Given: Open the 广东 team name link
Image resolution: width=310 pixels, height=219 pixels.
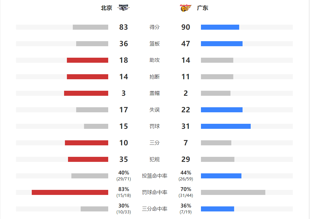Looking at the screenshot, I should (203, 8).
